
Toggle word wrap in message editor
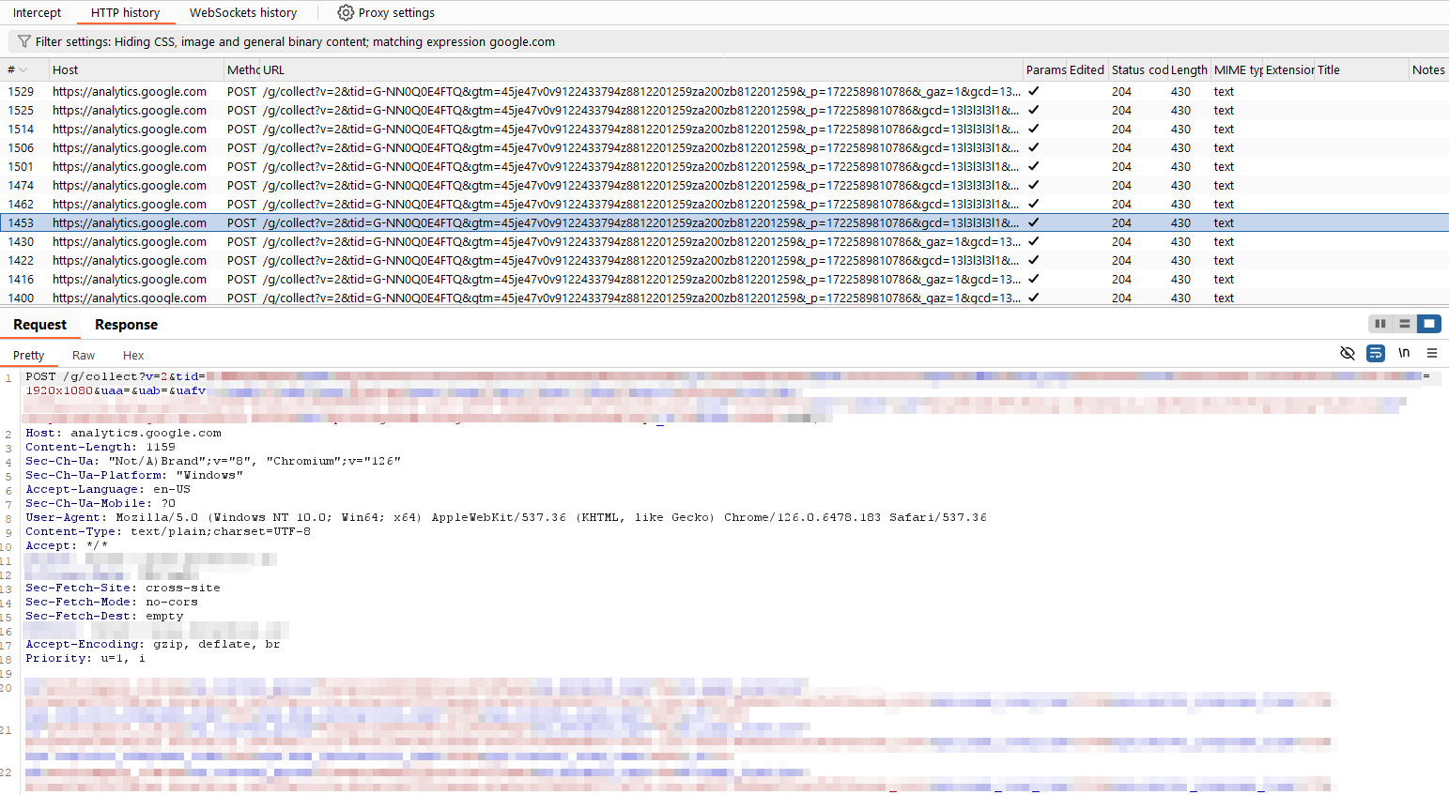pos(1376,353)
